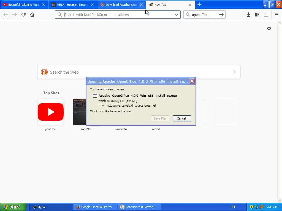Click the reddit top site label
Viewport: 282px width, 211px height.
[156, 129]
